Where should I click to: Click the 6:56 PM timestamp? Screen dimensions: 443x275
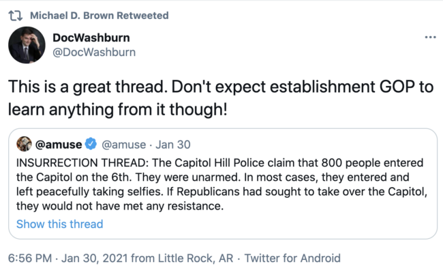[x=28, y=259]
